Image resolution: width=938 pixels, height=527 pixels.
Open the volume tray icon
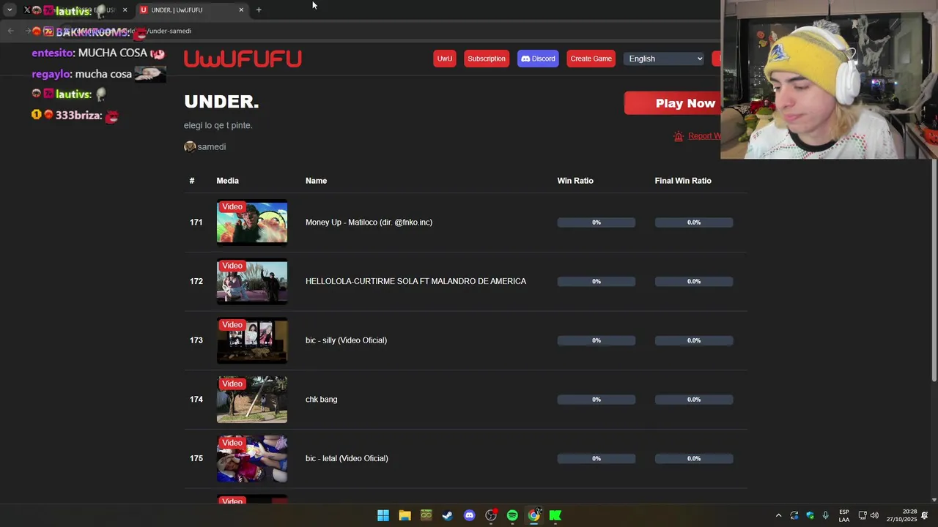pyautogui.click(x=874, y=515)
